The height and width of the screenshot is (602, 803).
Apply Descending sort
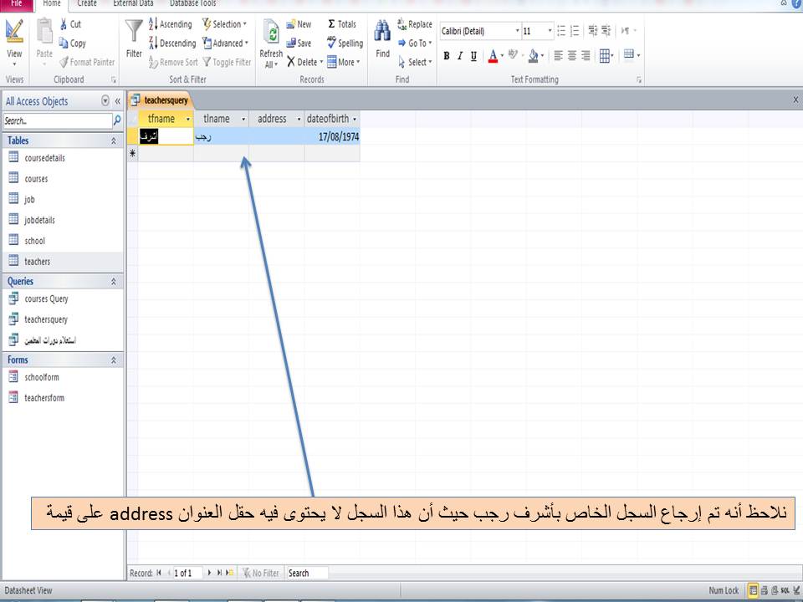pyautogui.click(x=172, y=43)
